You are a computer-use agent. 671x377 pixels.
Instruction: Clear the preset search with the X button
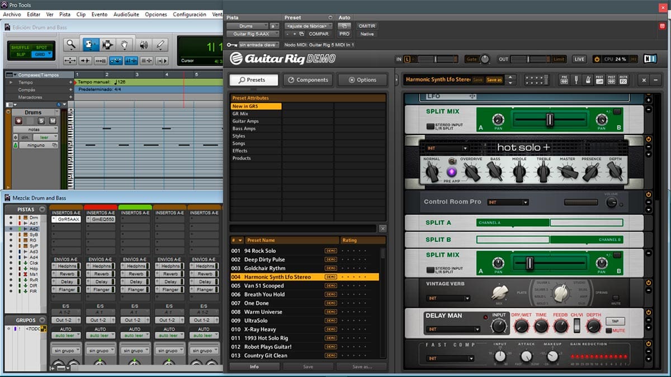click(x=382, y=228)
